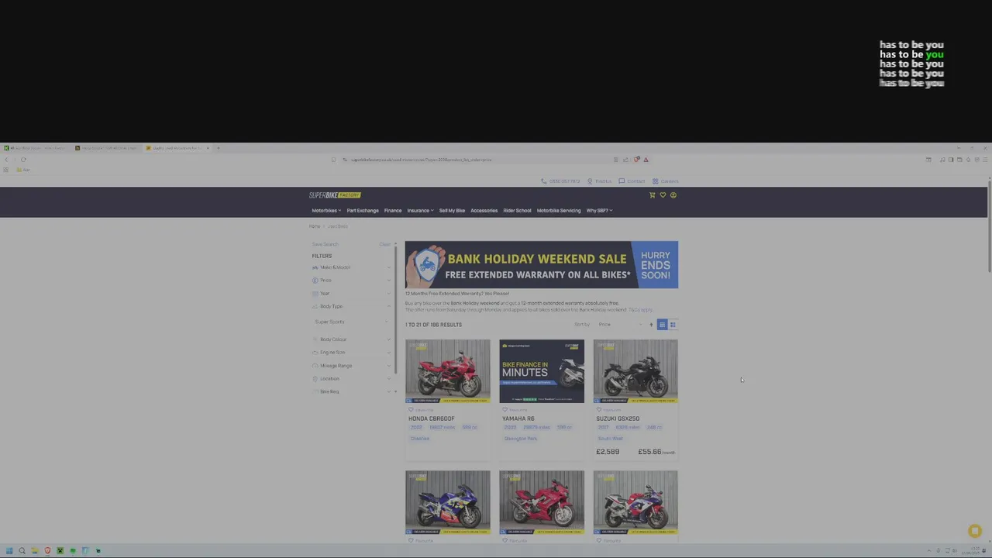
Task: Open the Why SBF? menu
Action: [599, 211]
